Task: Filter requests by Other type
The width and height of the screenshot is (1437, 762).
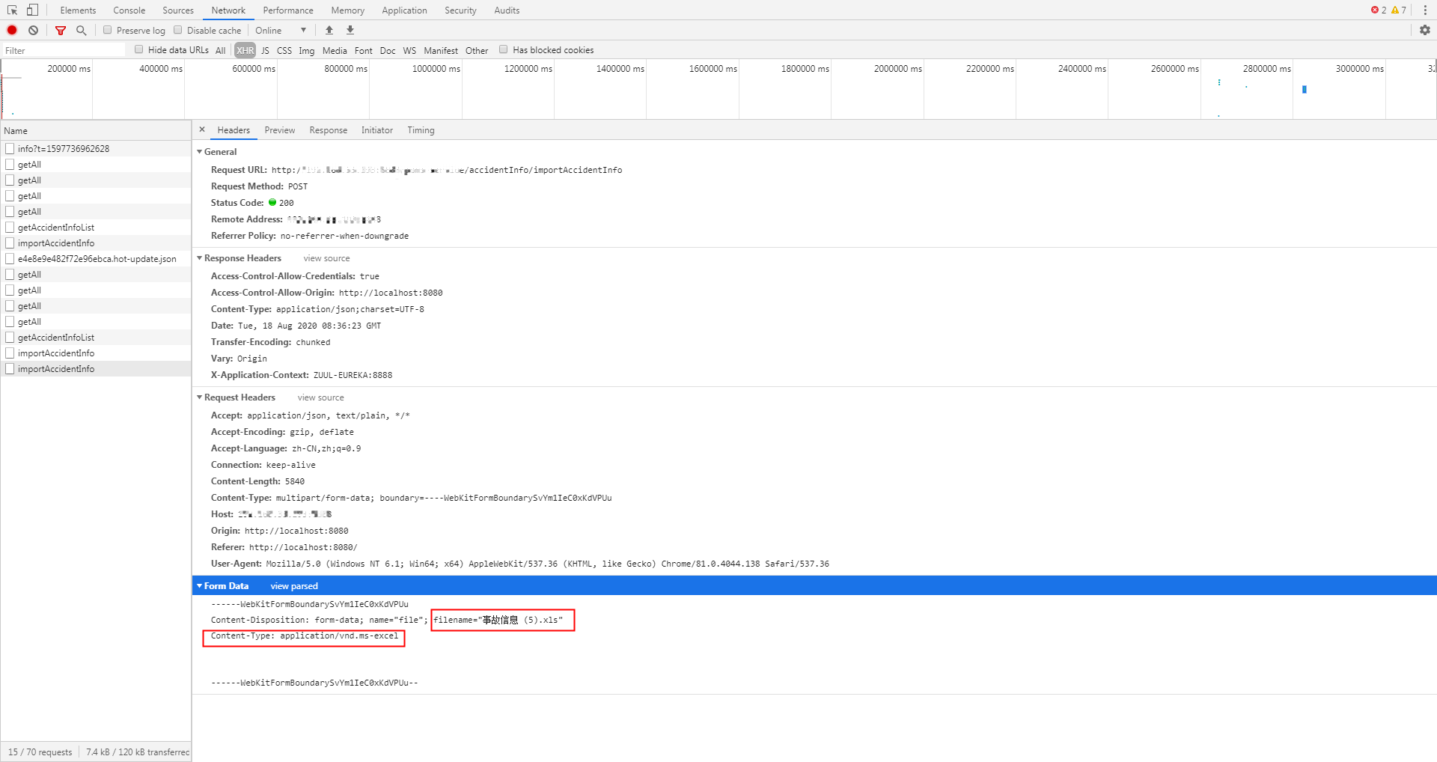Action: click(477, 50)
